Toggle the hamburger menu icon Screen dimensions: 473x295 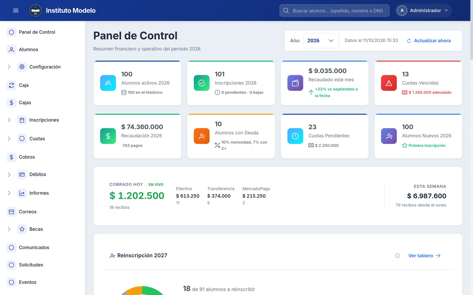click(x=16, y=11)
